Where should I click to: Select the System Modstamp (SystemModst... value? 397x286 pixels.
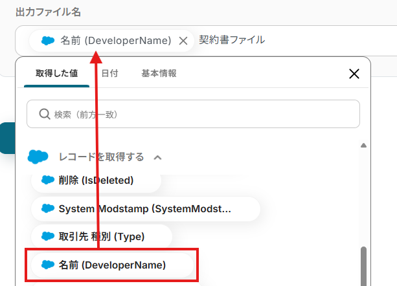[x=146, y=209]
